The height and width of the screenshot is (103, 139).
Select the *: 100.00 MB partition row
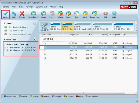[89, 43]
